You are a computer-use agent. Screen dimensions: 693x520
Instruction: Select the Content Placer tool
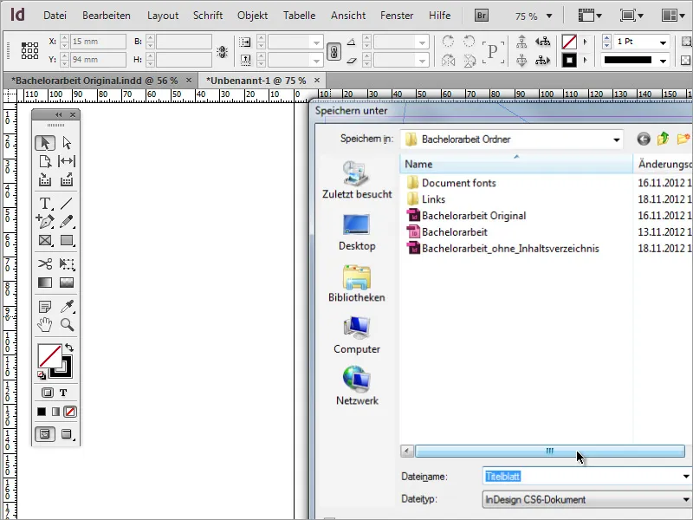(x=67, y=179)
